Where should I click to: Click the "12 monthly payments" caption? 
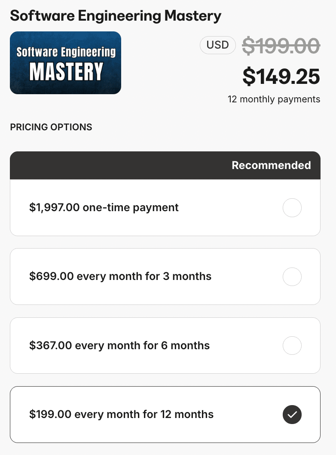click(x=274, y=99)
